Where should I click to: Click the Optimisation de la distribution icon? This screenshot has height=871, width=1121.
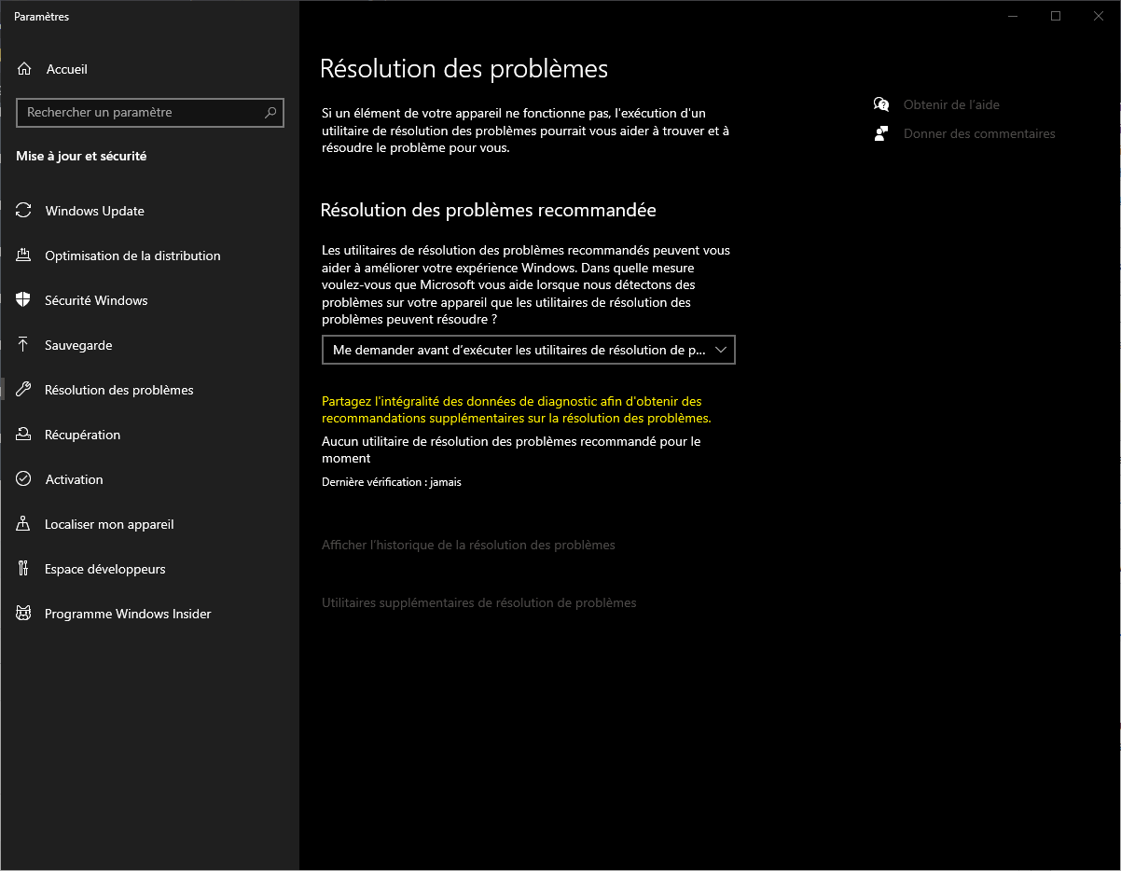[x=24, y=256]
